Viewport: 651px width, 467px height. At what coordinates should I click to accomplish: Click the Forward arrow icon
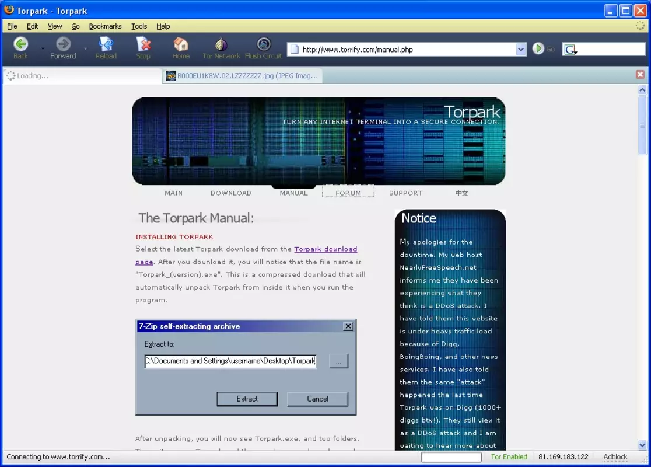[63, 44]
